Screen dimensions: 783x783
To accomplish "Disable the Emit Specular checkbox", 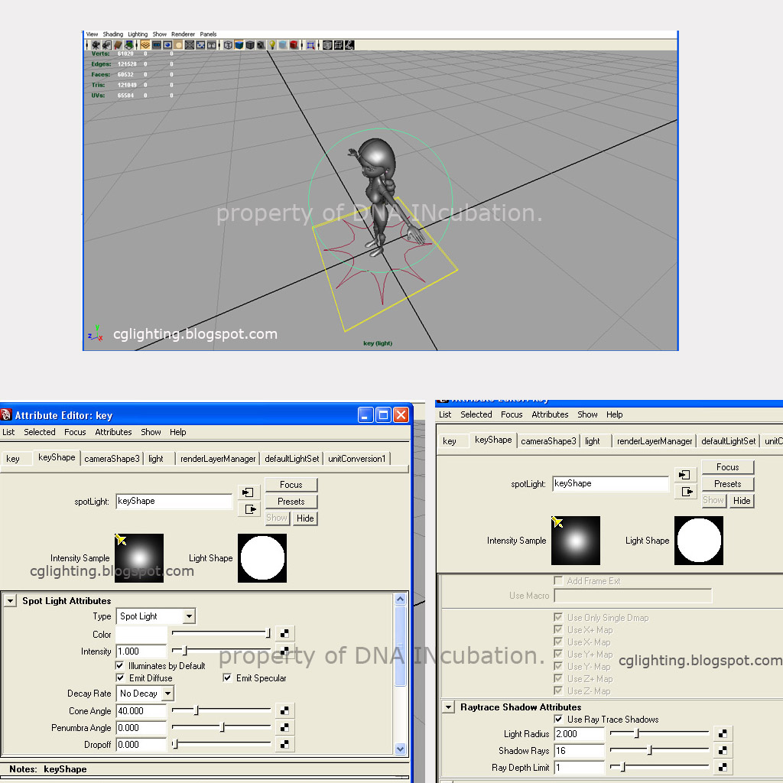I will pos(227,677).
